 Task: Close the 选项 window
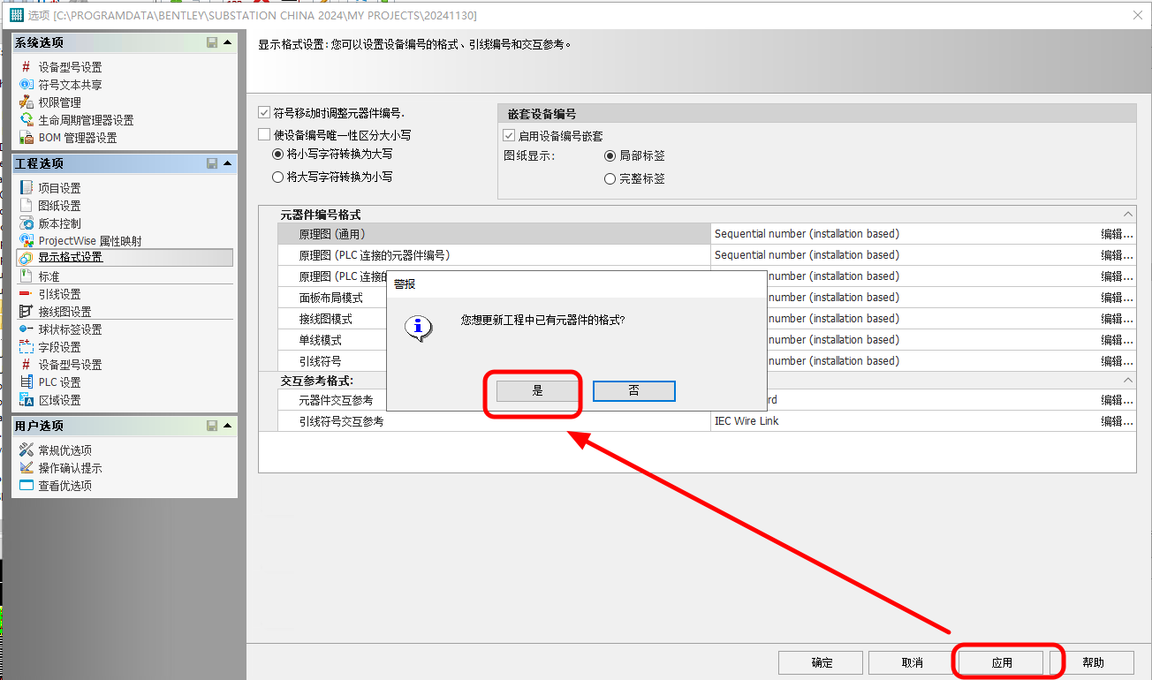coord(1137,15)
